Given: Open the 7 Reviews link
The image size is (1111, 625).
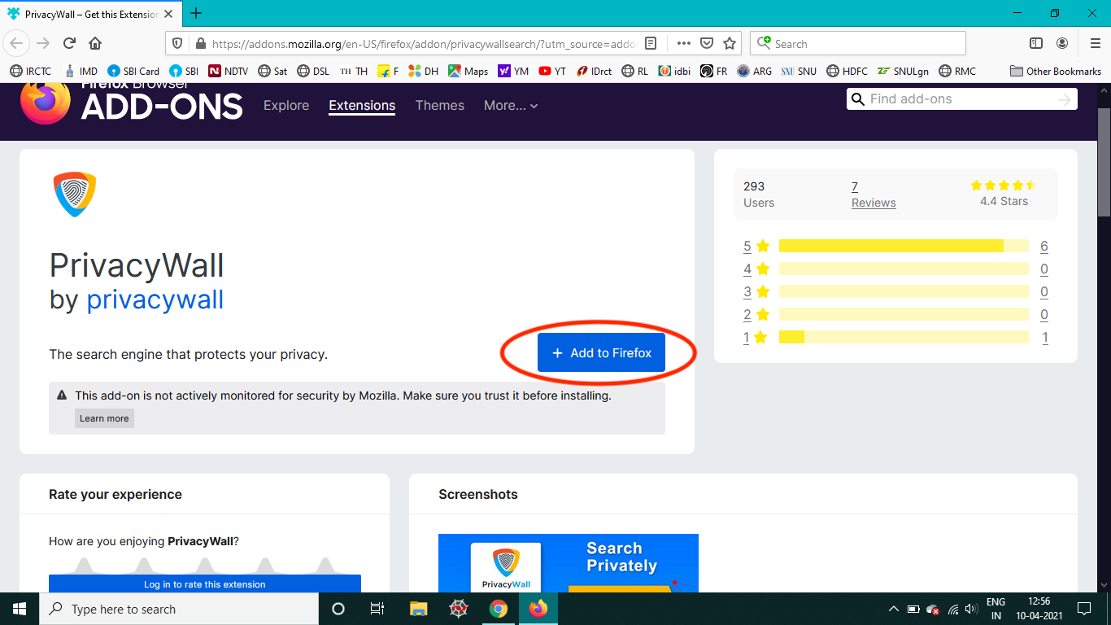Looking at the screenshot, I should tap(874, 194).
